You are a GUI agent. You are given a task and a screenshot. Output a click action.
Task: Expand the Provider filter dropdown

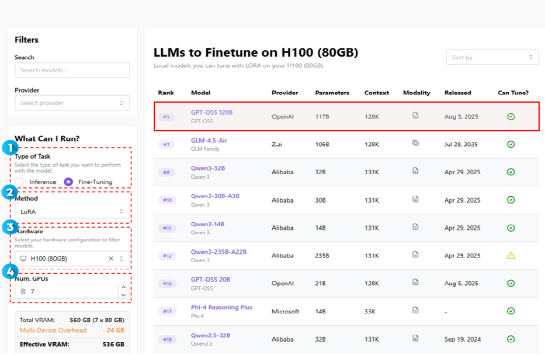[x=72, y=103]
